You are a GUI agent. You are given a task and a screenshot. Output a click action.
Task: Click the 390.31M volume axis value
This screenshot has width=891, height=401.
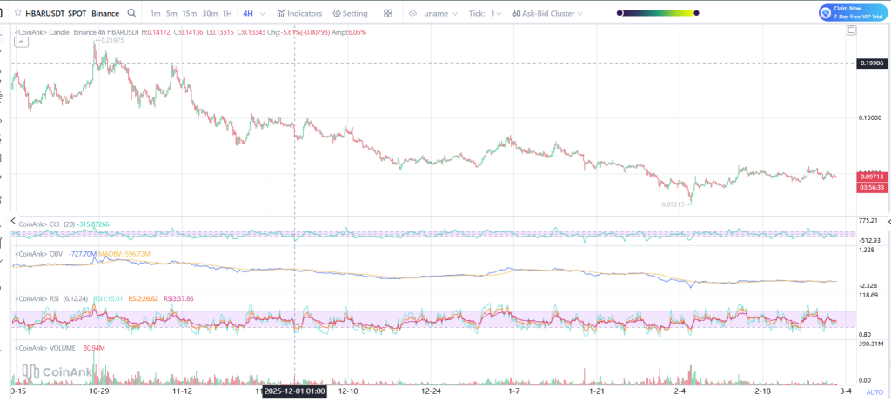[871, 344]
